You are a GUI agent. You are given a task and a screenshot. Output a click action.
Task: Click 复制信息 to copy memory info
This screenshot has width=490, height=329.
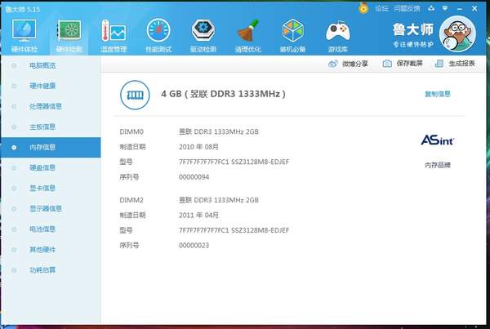[x=438, y=94]
